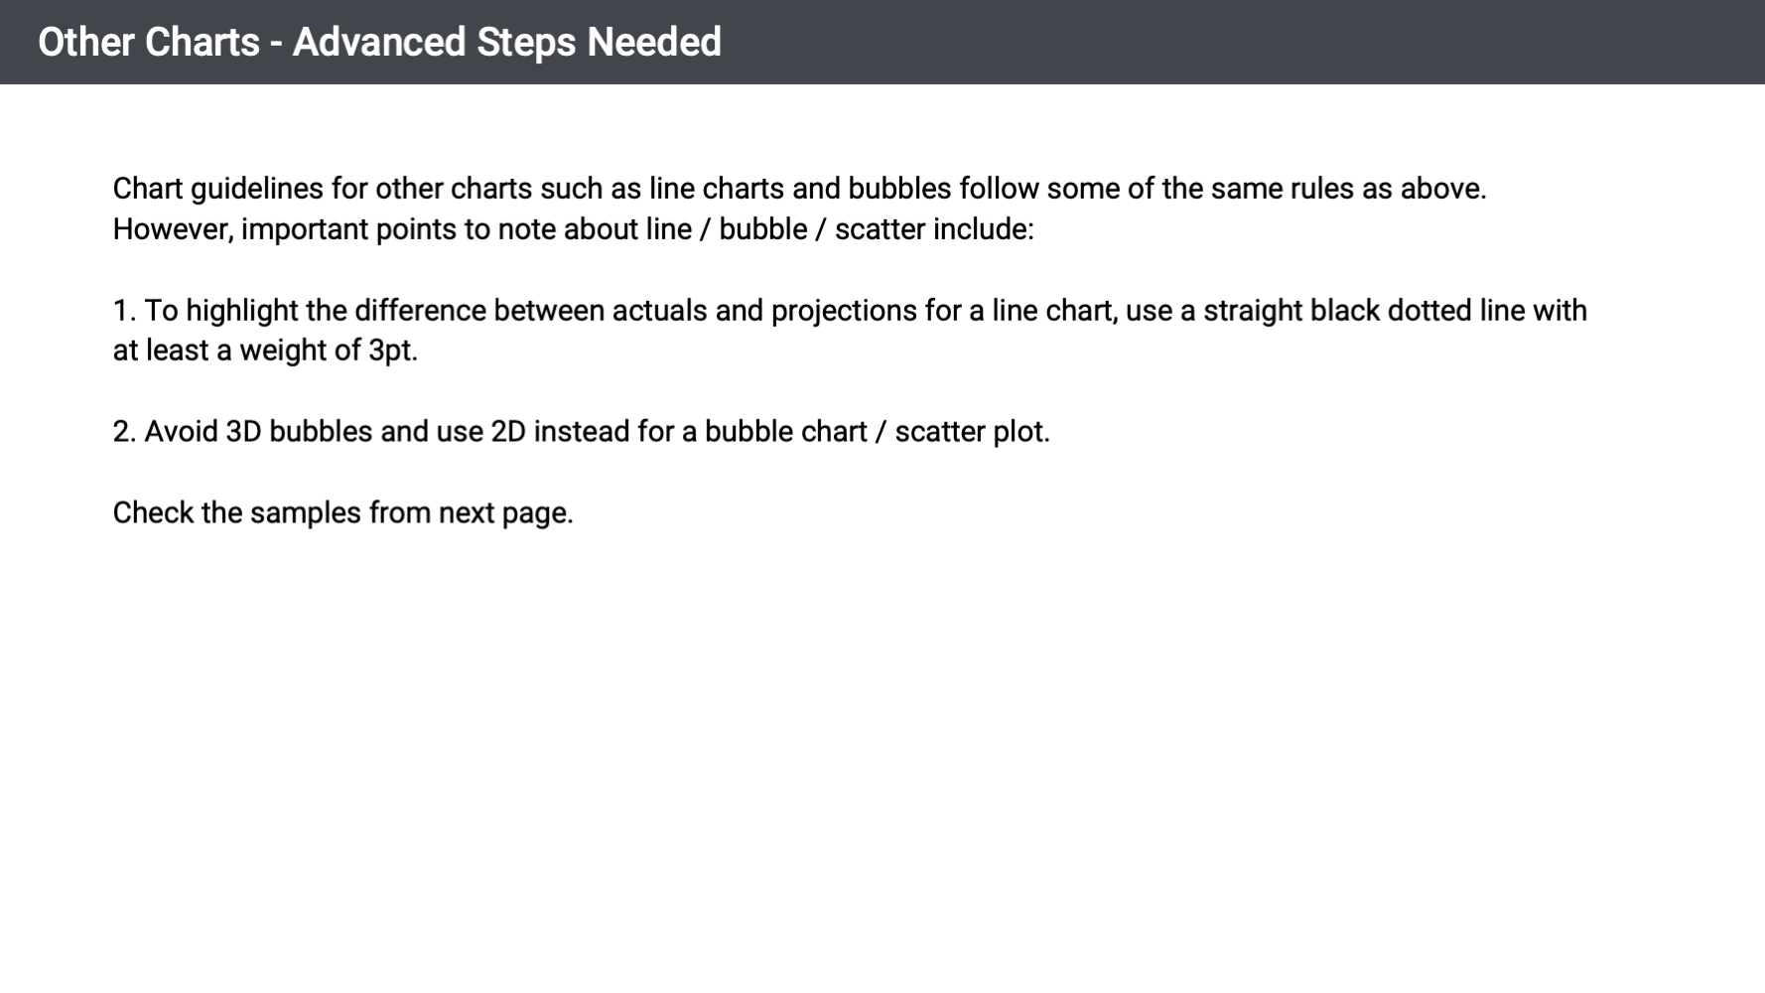Click the word '2D' in point two
Screen dimensions: 1765x993
508,432
